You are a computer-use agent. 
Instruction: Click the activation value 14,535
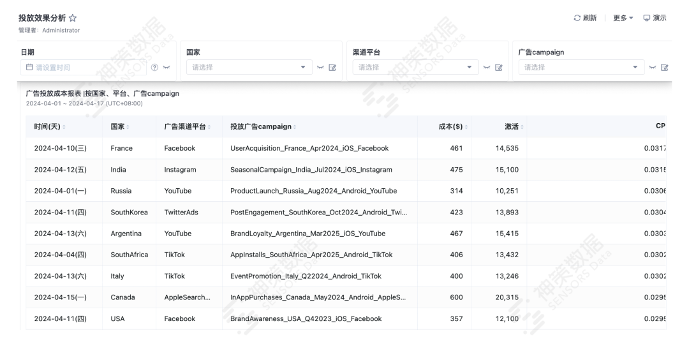tap(507, 149)
